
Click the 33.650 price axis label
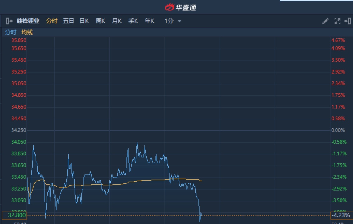pos(19,165)
